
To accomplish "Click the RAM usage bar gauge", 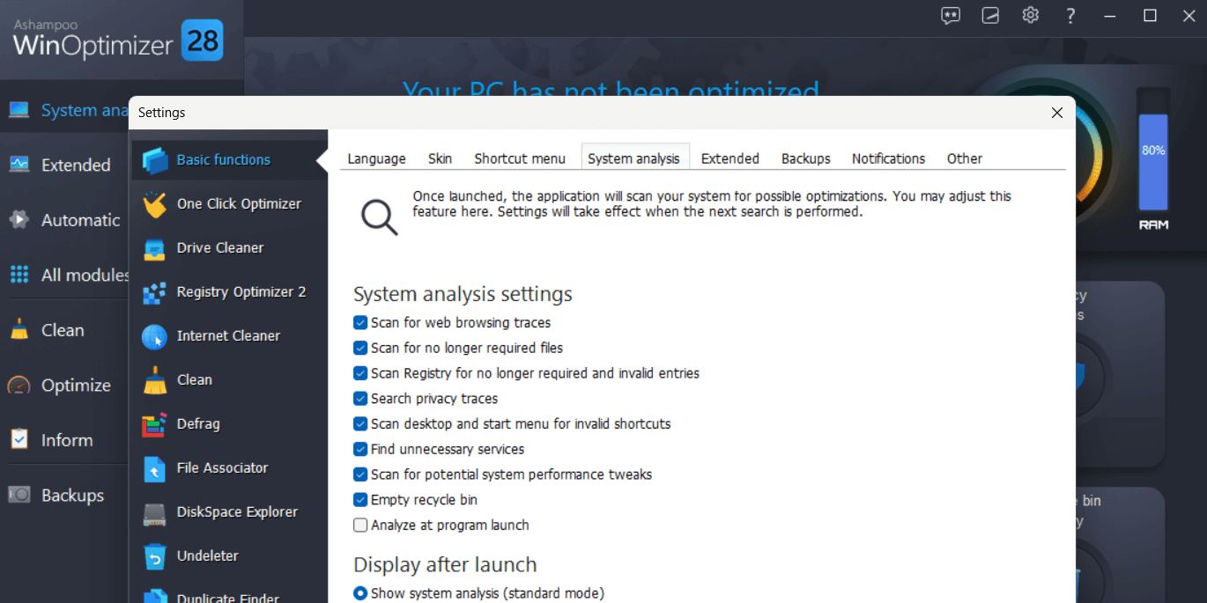I will click(x=1153, y=163).
